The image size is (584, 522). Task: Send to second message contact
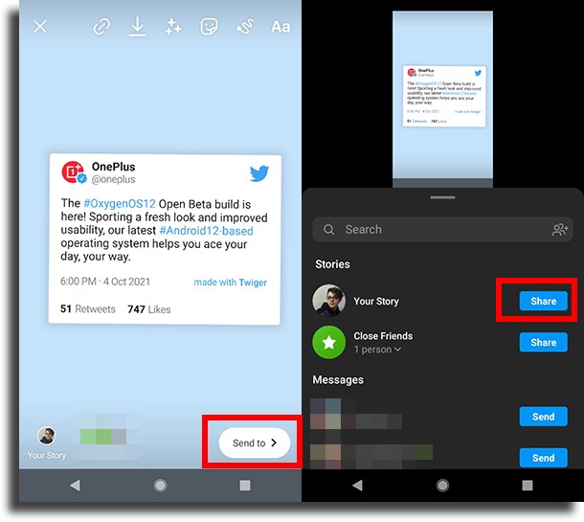point(544,458)
